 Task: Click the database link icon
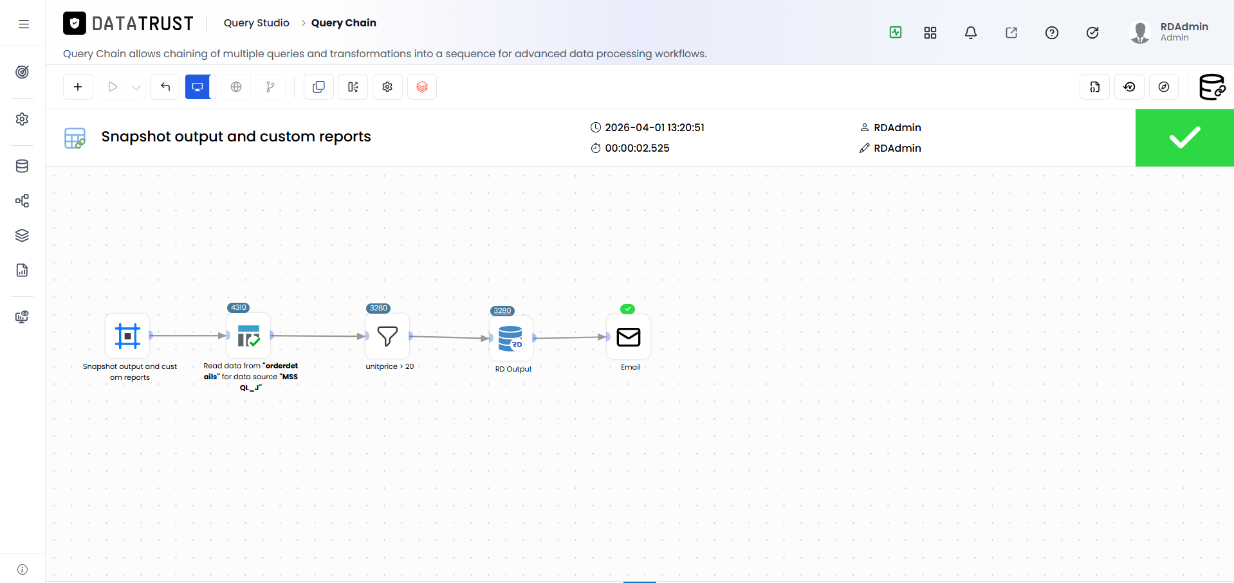point(1212,87)
